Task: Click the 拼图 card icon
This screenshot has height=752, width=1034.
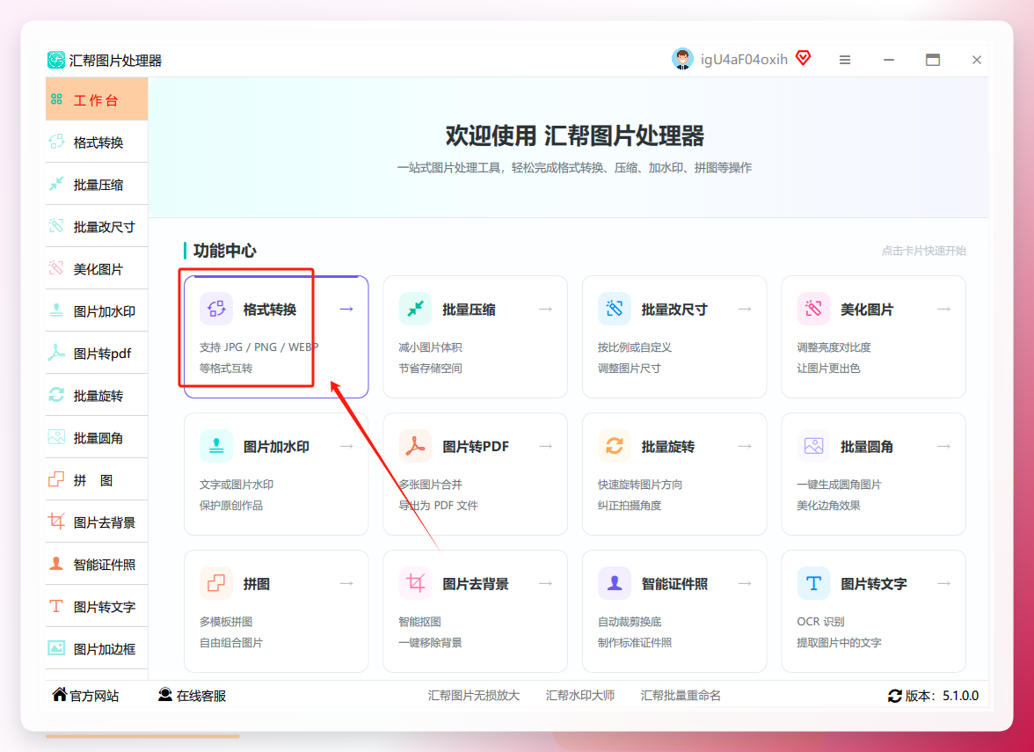Action: [x=216, y=583]
